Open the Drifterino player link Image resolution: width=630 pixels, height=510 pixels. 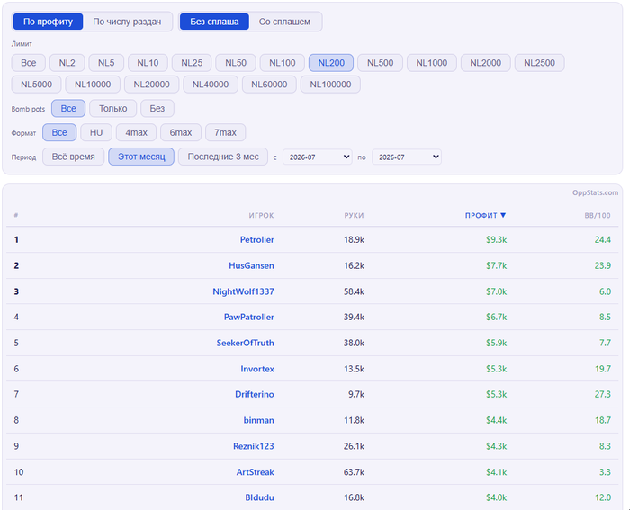point(255,394)
